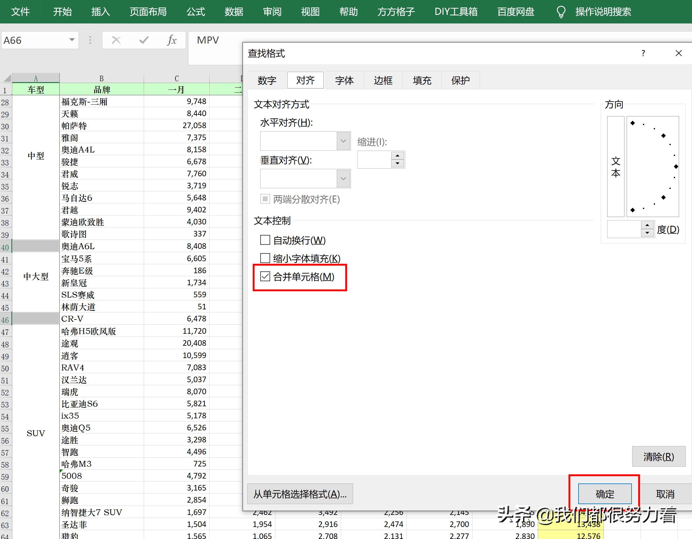The width and height of the screenshot is (692, 539).
Task: Click the 缩进 up stepper arrow
Action: [397, 156]
